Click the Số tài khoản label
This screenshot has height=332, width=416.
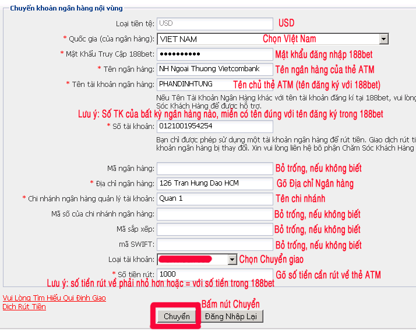(133, 127)
